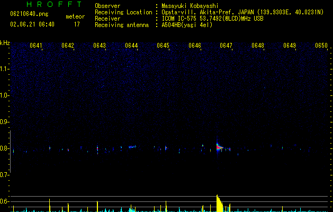The width and height of the screenshot is (333, 212).
Task: Click the date stamp 02.06.21 06:40
Action: (x=32, y=24)
